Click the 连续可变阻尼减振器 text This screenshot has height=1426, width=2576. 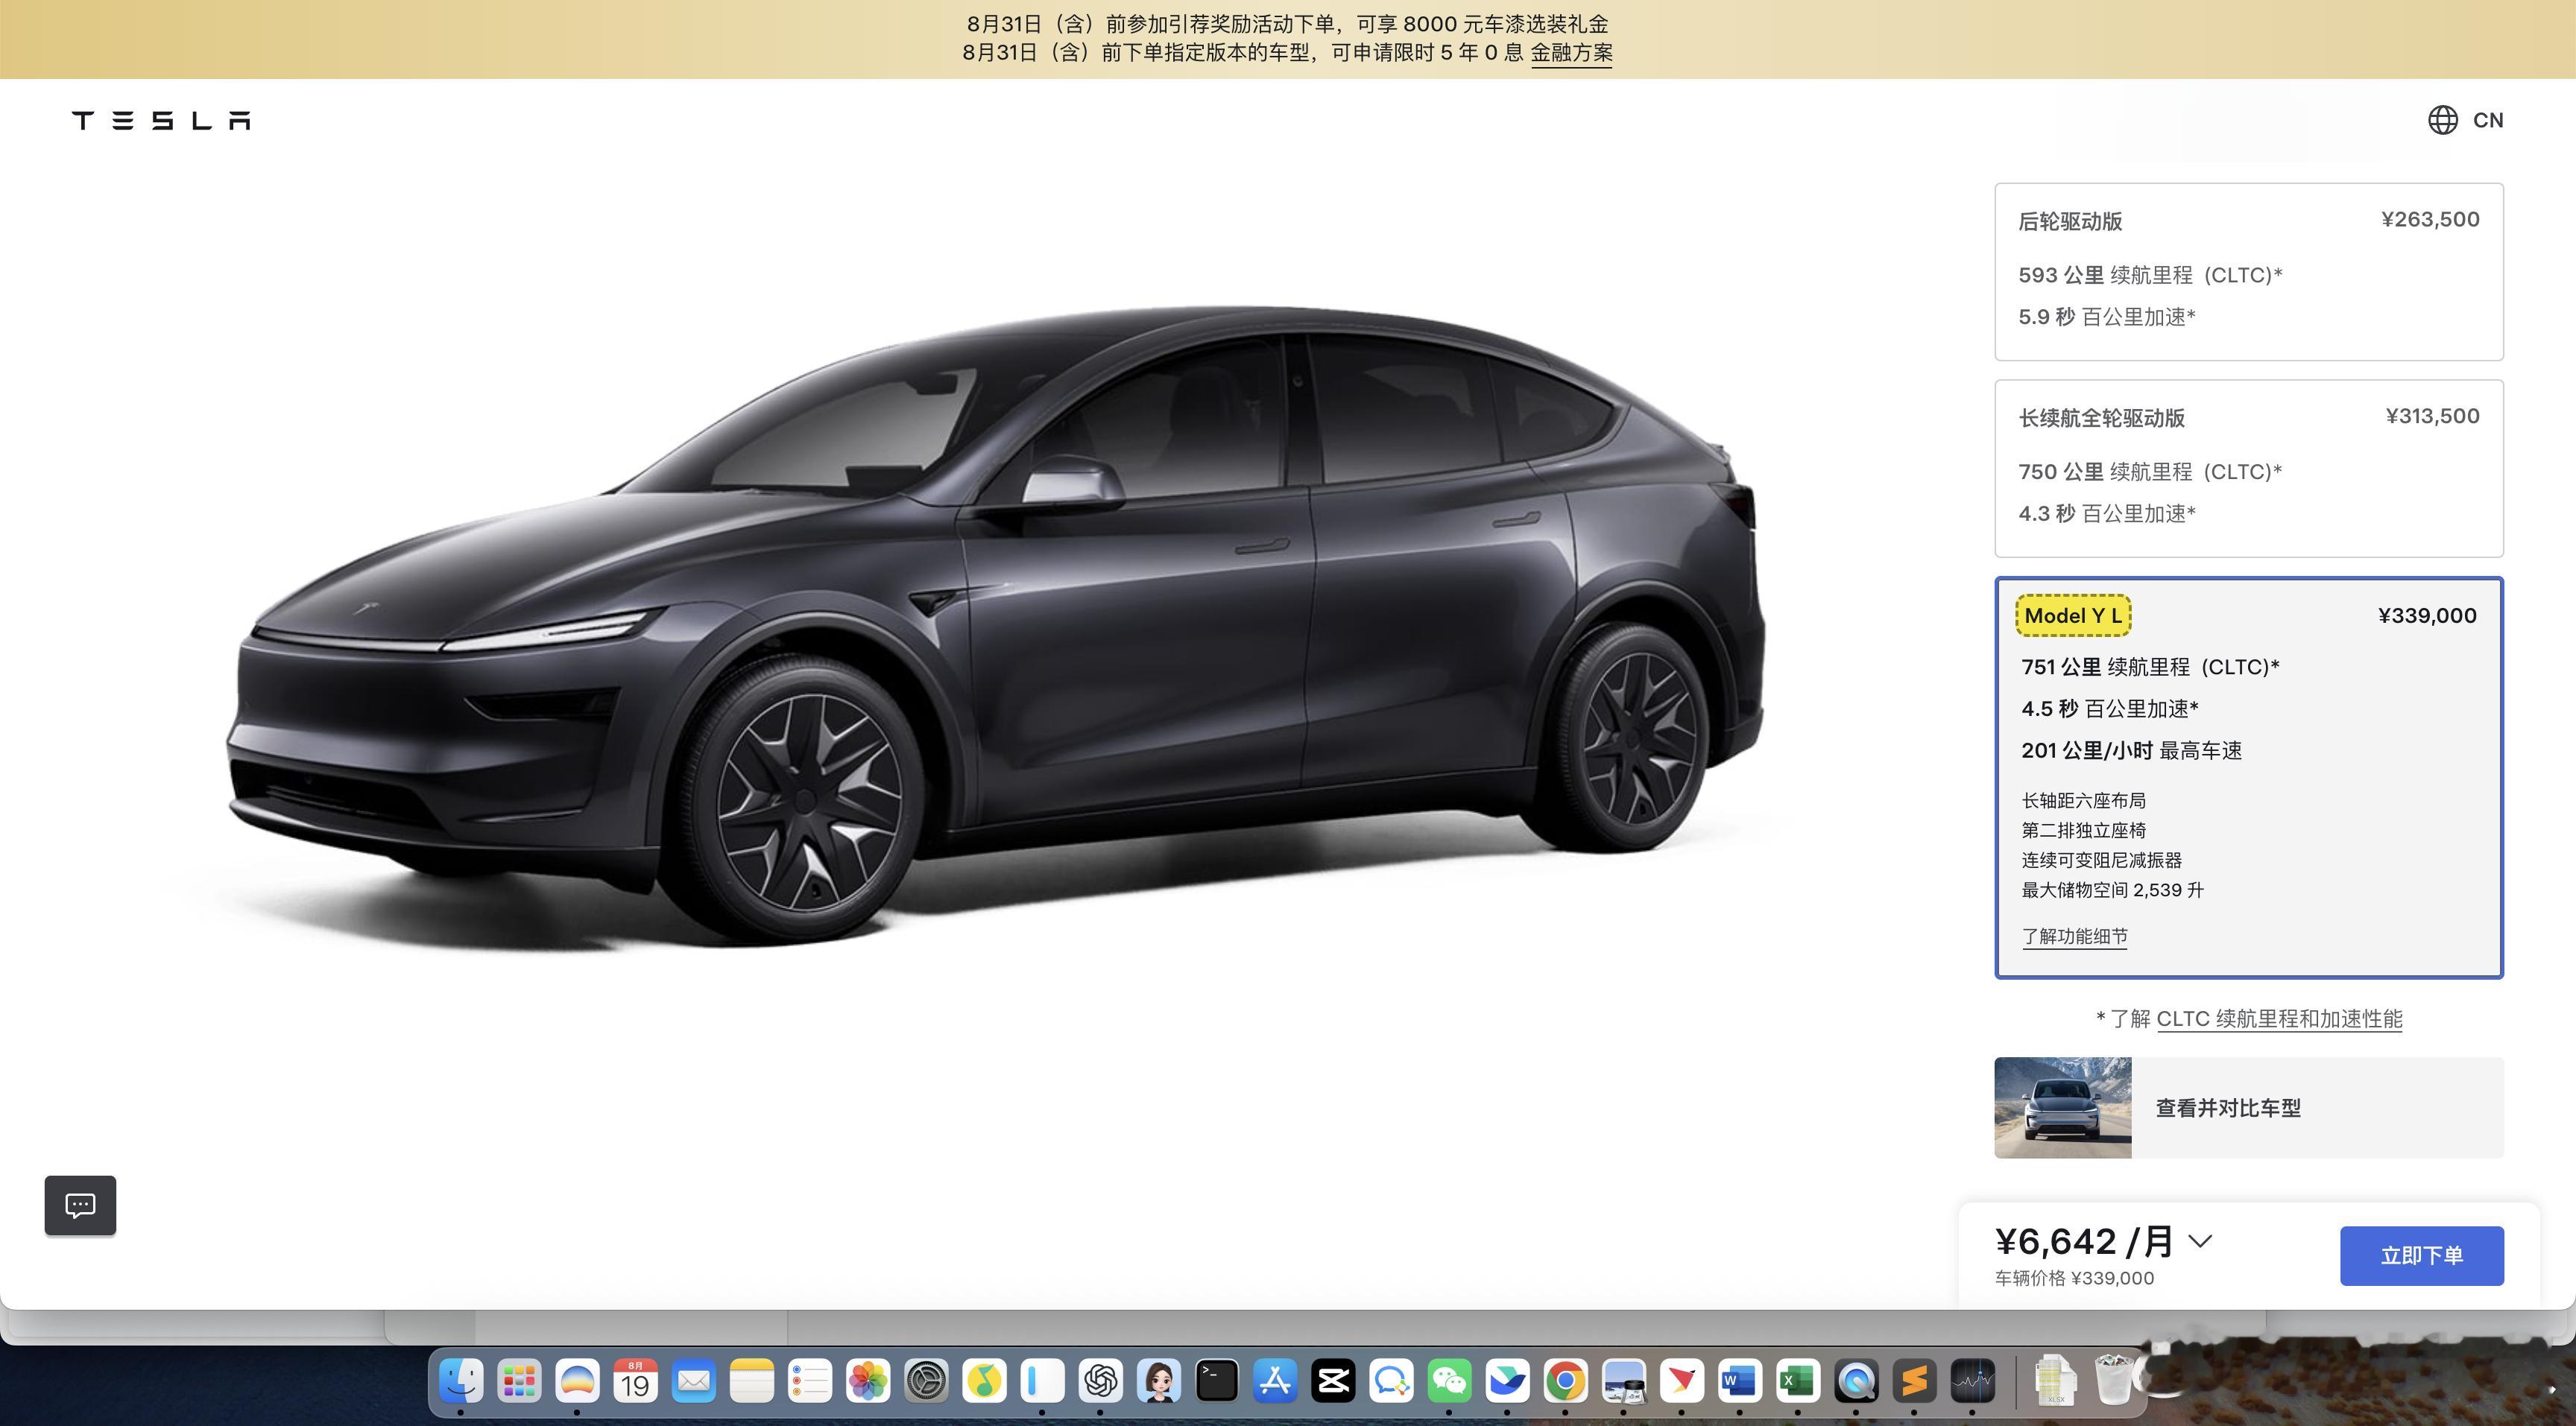point(2101,861)
